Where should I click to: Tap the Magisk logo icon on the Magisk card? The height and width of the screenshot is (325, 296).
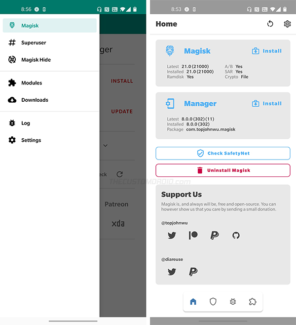pyautogui.click(x=170, y=51)
